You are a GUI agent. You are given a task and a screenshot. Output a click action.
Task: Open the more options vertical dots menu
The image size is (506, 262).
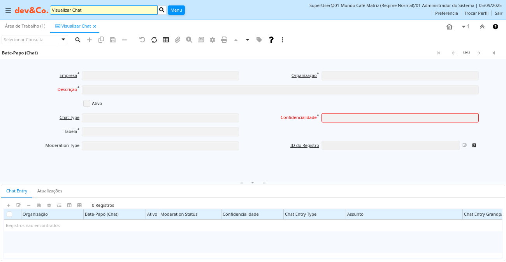point(283,40)
